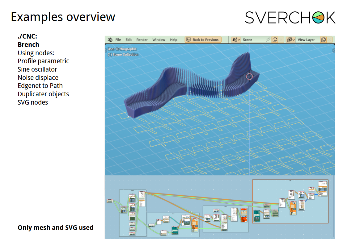Expand the viewport's left toolbar arrow
The width and height of the screenshot is (347, 245).
click(106, 50)
